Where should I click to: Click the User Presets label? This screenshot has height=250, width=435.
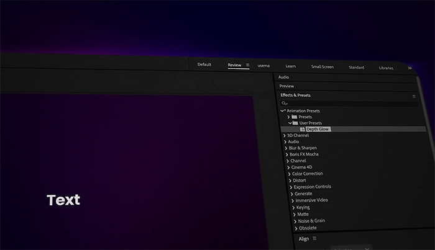pyautogui.click(x=311, y=123)
